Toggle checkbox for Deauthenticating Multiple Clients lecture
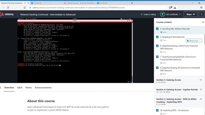The image size is (205, 115). coord(157,57)
